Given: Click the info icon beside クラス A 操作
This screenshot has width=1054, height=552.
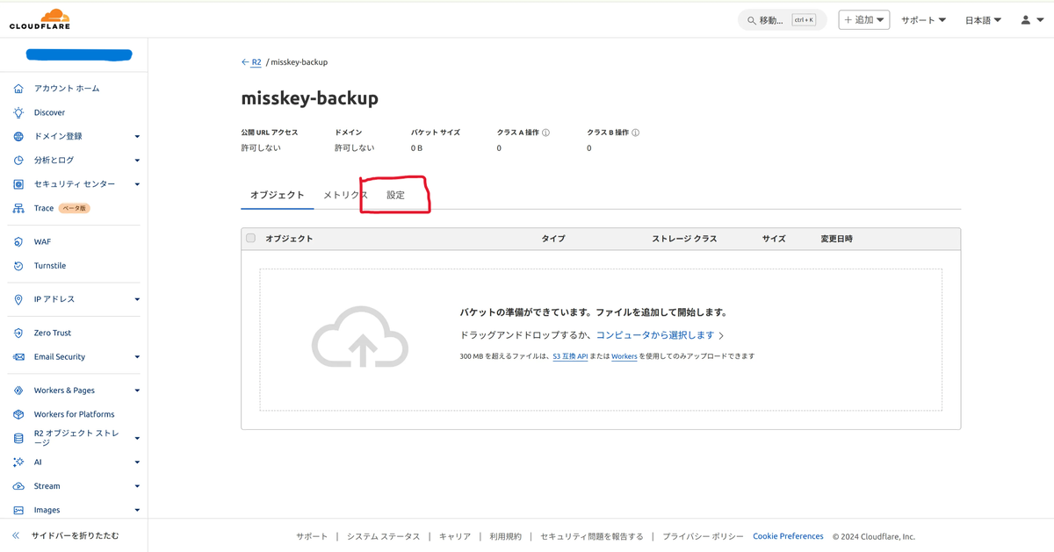Looking at the screenshot, I should 545,133.
